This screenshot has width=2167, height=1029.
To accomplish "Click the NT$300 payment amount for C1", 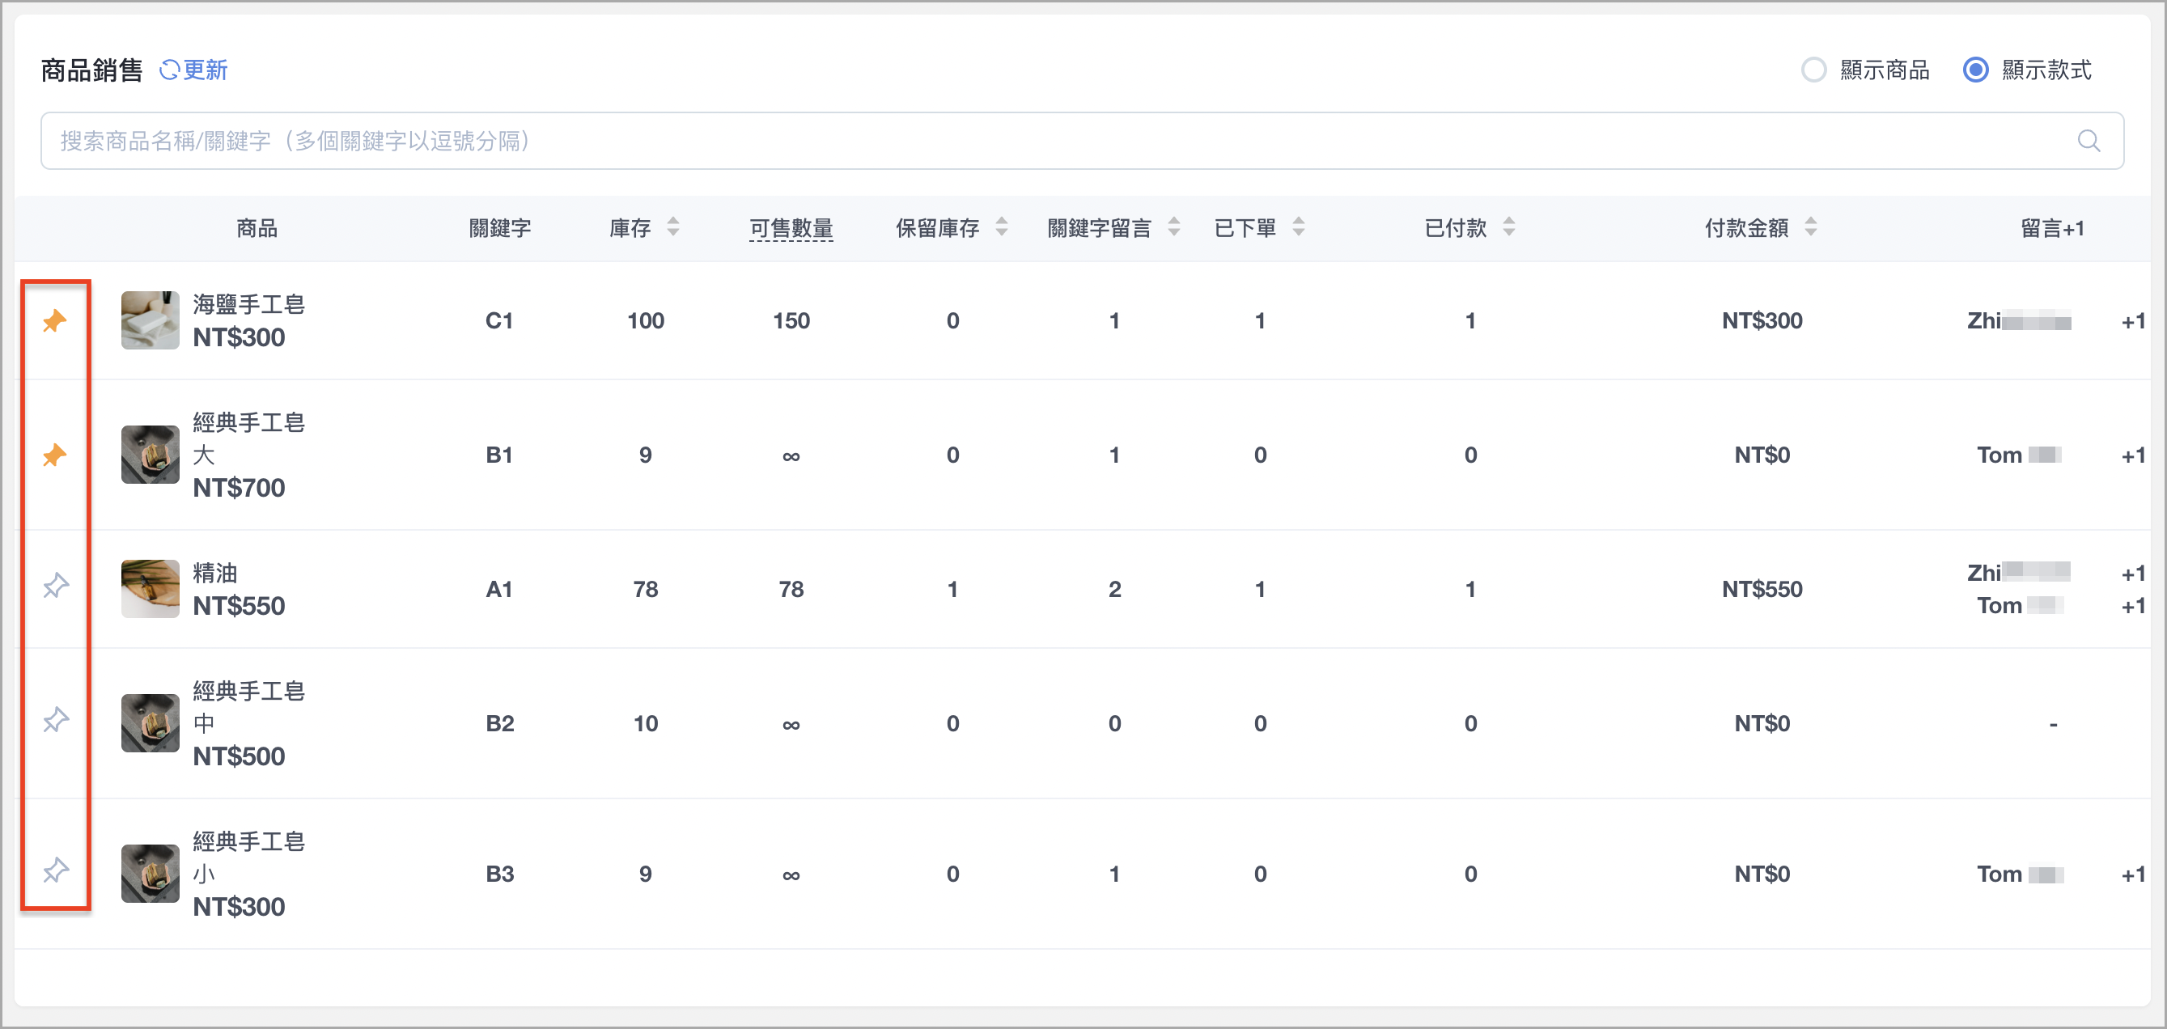I will coord(1762,320).
